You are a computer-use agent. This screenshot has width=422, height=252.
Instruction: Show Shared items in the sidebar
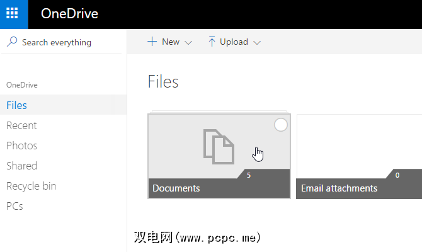[x=22, y=166]
